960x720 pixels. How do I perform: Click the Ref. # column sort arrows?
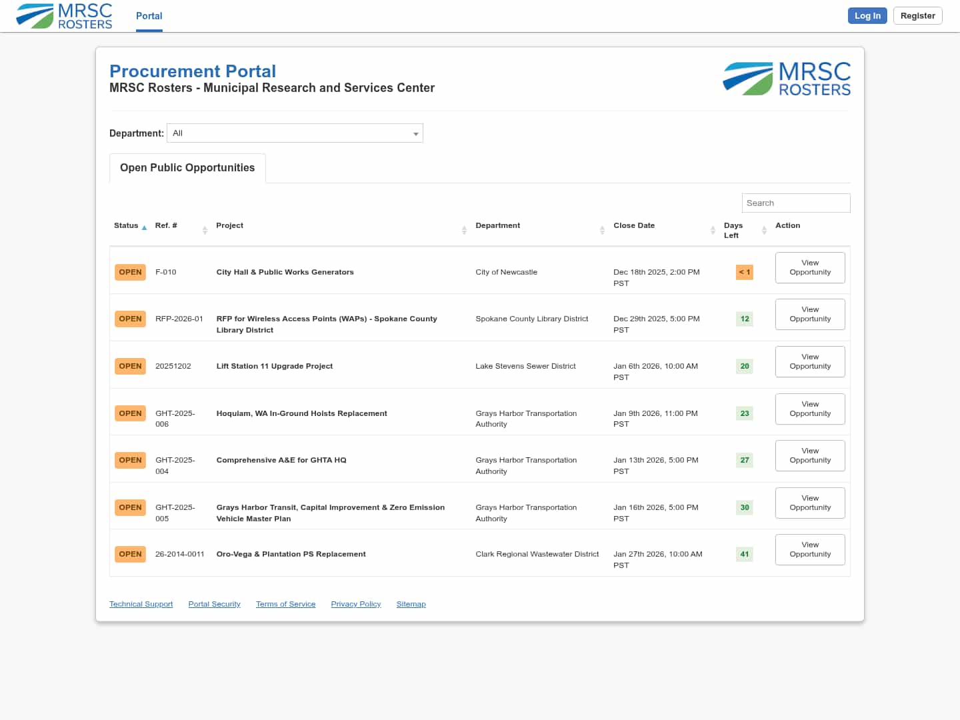(x=205, y=230)
